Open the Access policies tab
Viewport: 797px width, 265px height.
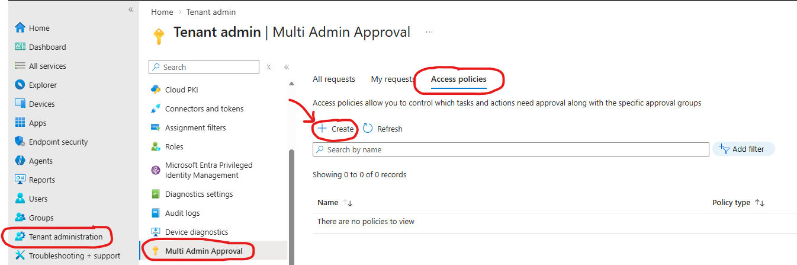(x=458, y=79)
